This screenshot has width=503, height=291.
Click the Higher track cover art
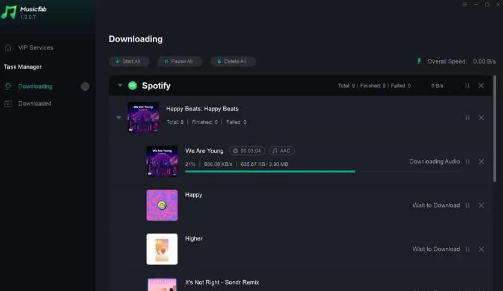[x=162, y=249]
